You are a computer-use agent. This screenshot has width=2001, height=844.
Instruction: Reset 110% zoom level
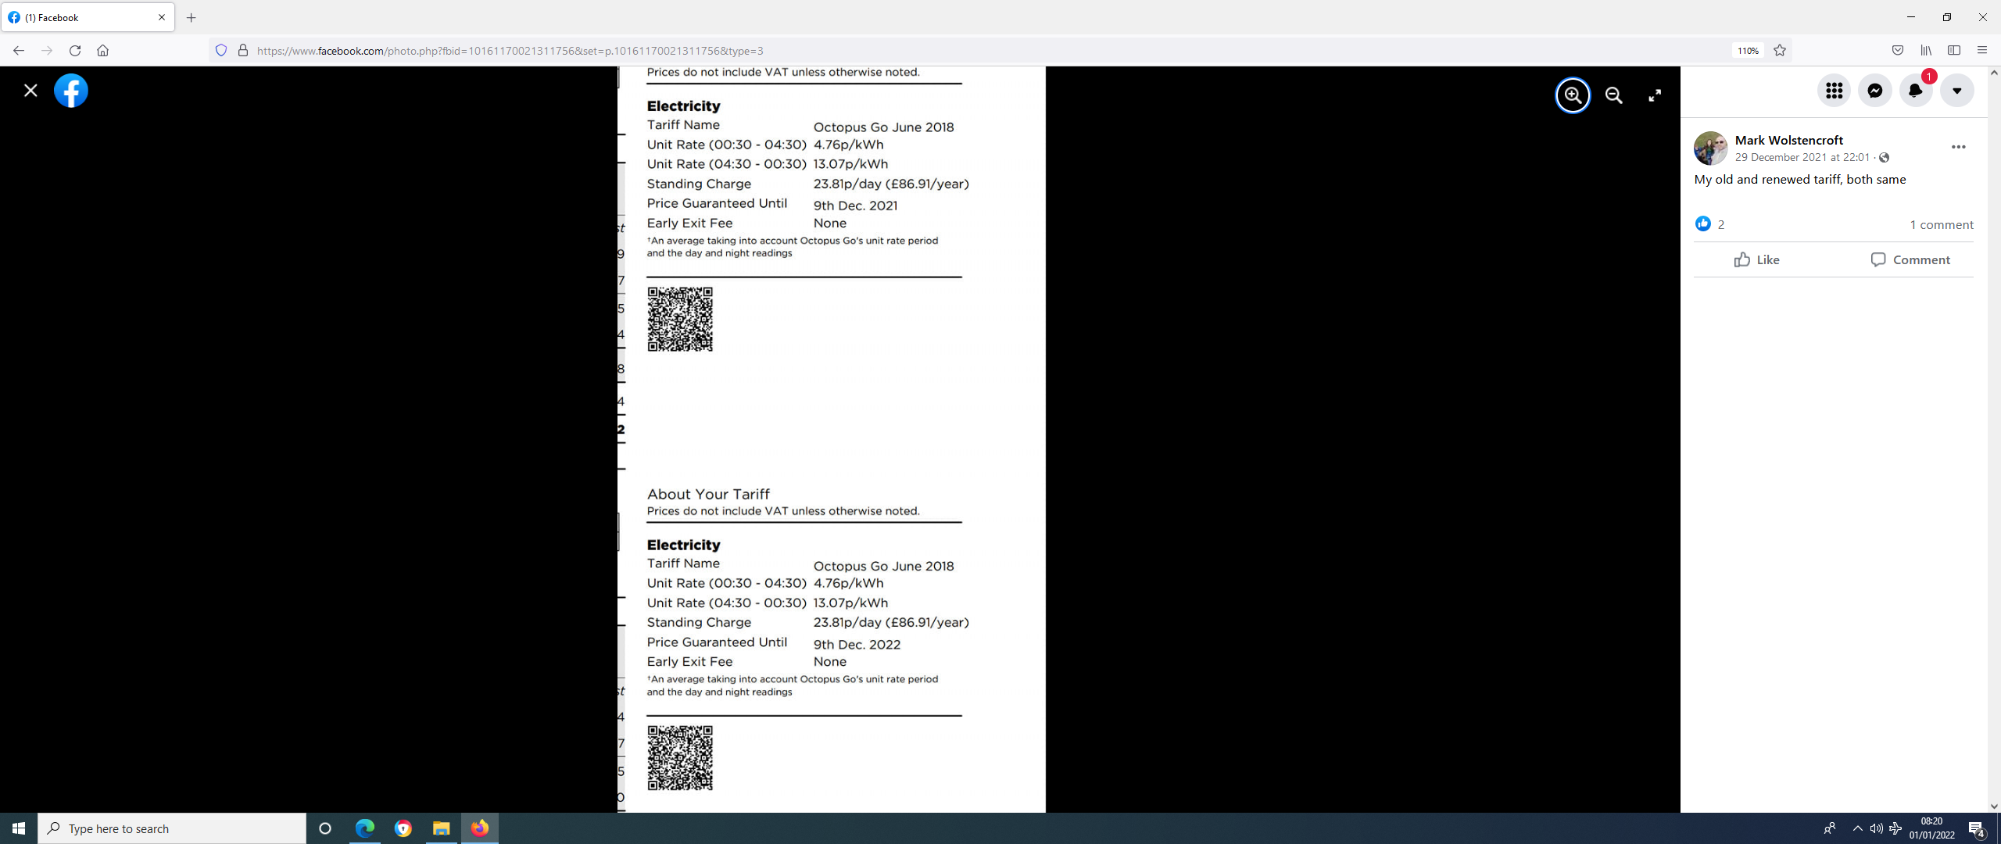[1748, 51]
